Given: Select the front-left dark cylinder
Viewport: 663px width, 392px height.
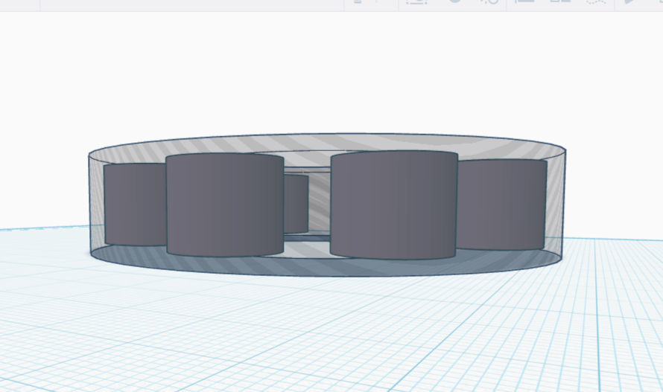Looking at the screenshot, I should [x=225, y=205].
